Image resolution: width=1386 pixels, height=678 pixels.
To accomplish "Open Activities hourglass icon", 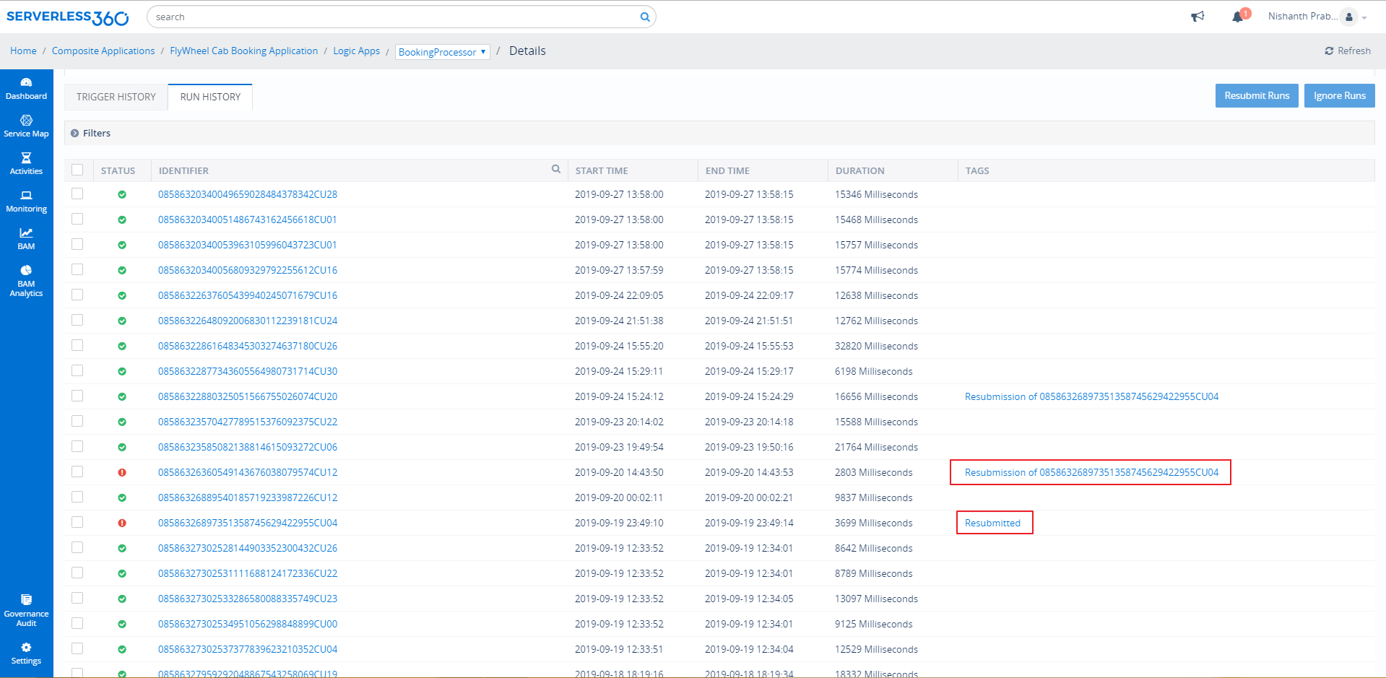I will coord(26,157).
